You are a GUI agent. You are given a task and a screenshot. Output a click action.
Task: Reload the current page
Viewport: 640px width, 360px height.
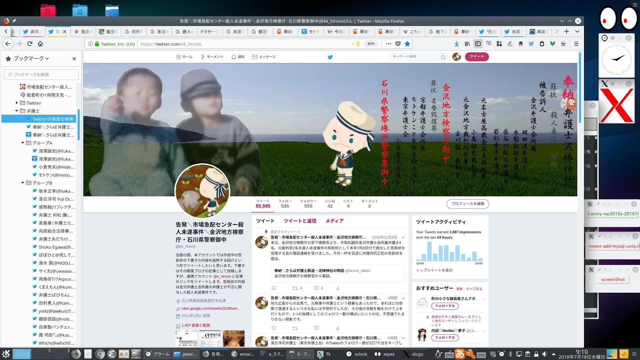tap(30, 44)
